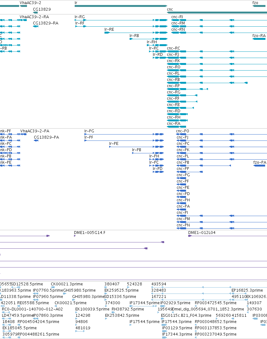Click the cnc-RP transcript label
This screenshot has height=339, width=267.
[x=173, y=86]
